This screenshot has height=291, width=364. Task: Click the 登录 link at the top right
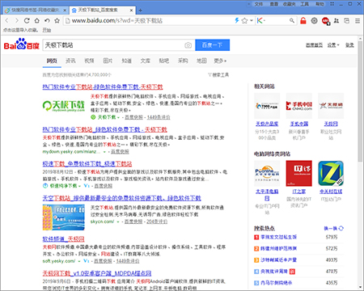click(x=349, y=45)
